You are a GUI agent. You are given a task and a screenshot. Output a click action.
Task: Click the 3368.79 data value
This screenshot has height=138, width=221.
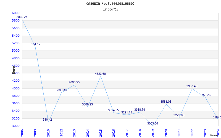[140, 110]
